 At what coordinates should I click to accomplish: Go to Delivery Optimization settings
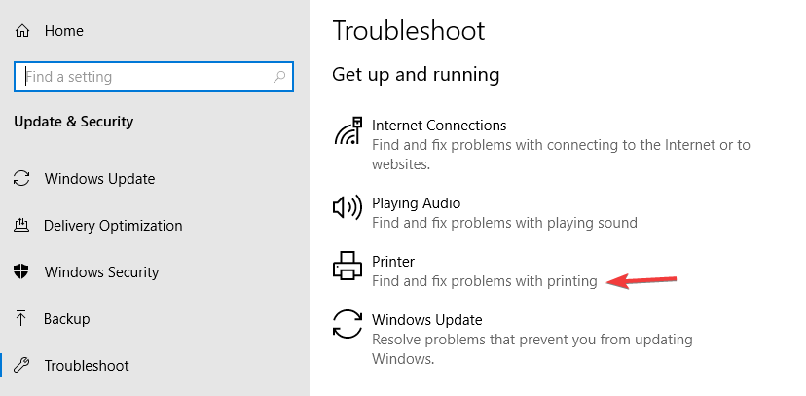pos(113,226)
